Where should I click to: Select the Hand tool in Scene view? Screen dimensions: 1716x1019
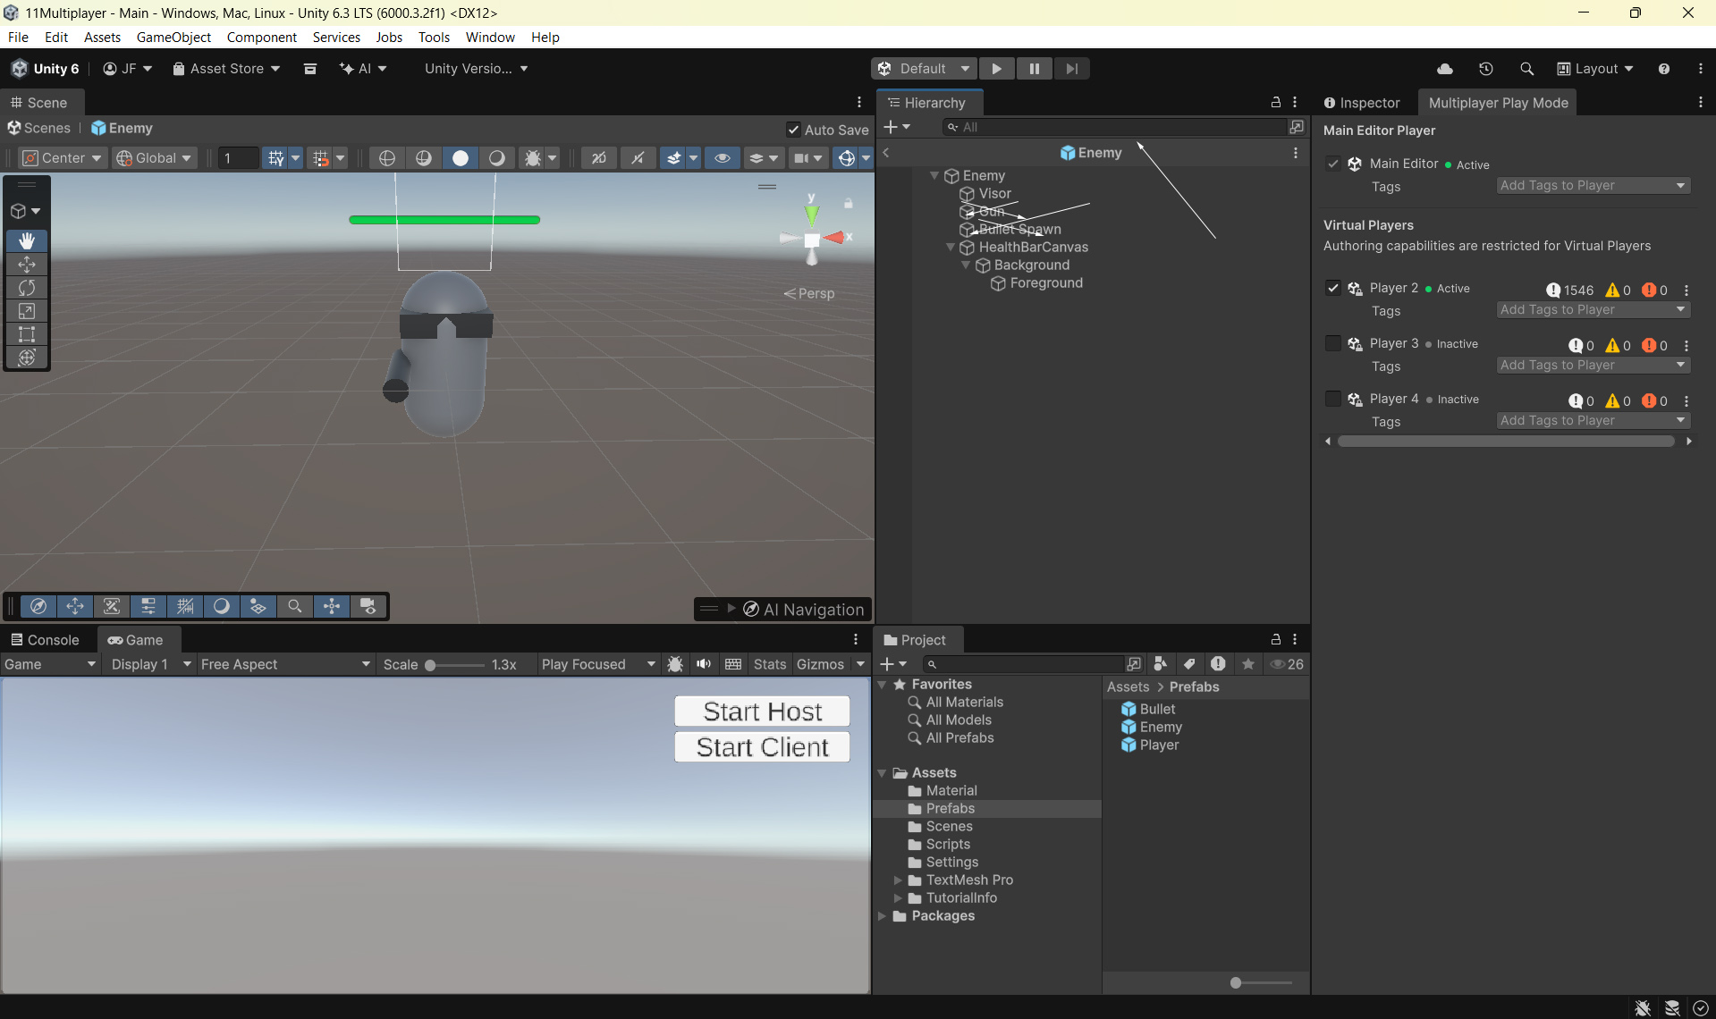(27, 240)
